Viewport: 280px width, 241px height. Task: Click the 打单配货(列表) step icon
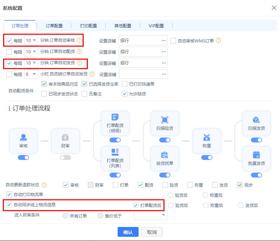pos(115,152)
